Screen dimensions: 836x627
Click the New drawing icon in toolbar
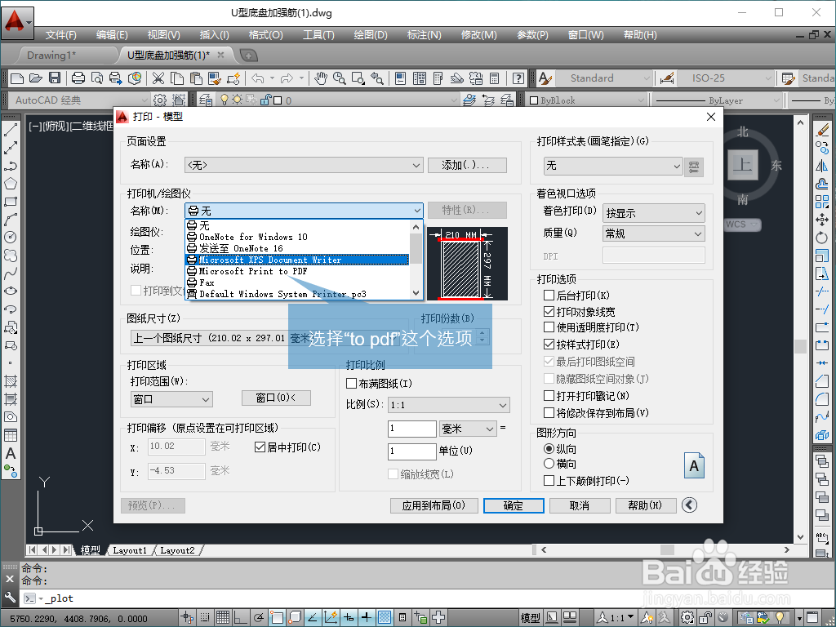pos(17,78)
